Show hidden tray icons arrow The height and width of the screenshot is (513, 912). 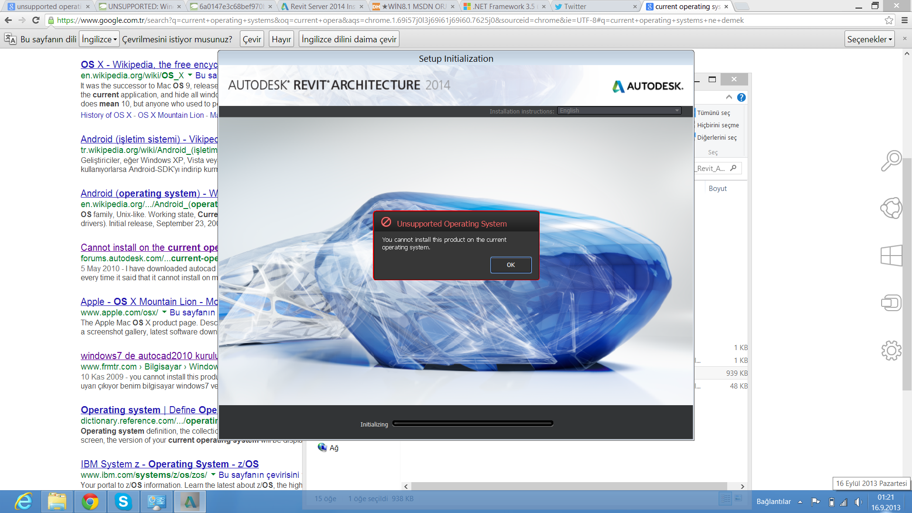[x=800, y=502]
